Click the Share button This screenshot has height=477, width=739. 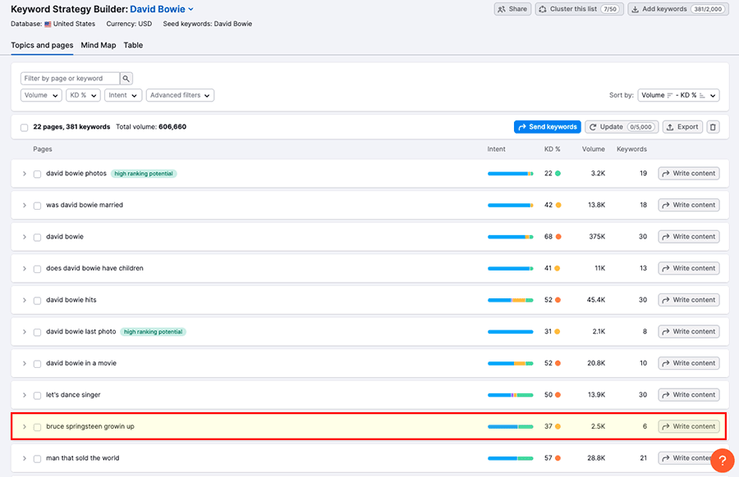coord(512,9)
